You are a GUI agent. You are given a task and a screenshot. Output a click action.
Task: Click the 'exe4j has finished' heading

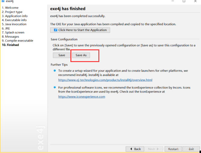tap(68, 9)
